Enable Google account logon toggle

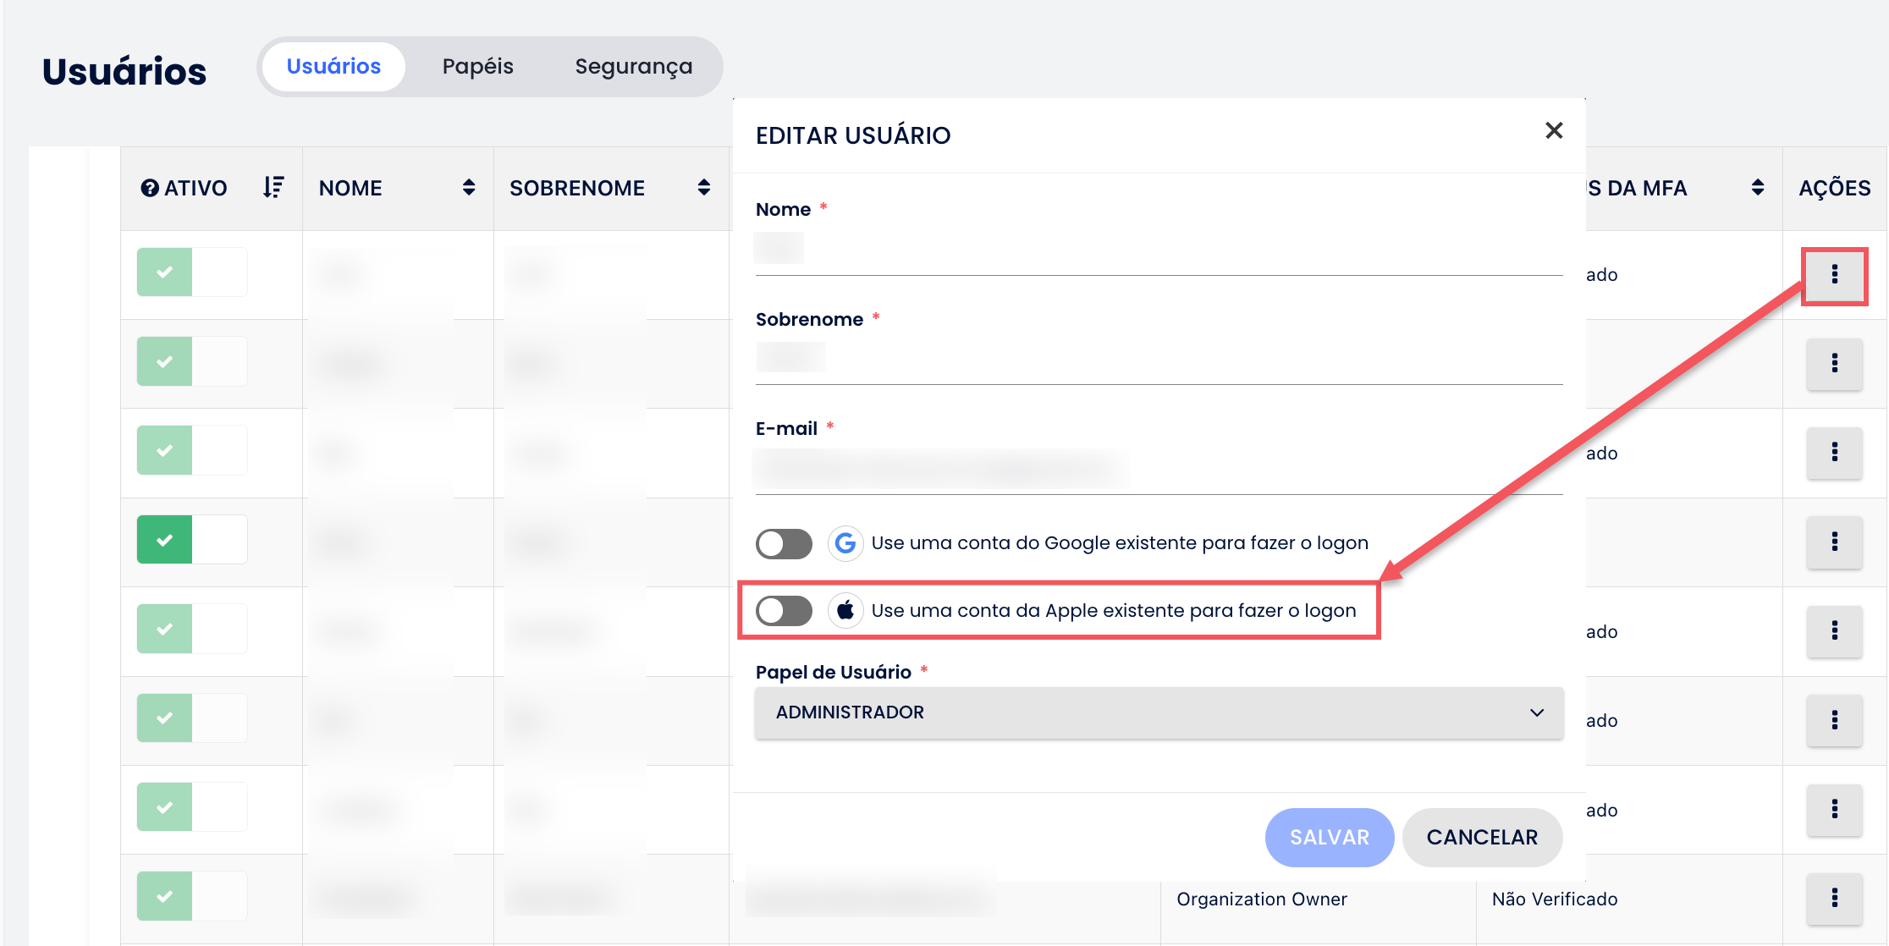pyautogui.click(x=784, y=543)
